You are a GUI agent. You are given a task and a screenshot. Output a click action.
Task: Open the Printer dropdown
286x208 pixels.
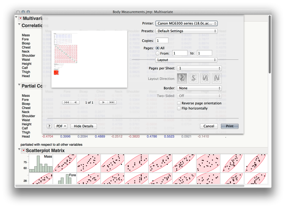pos(186,23)
